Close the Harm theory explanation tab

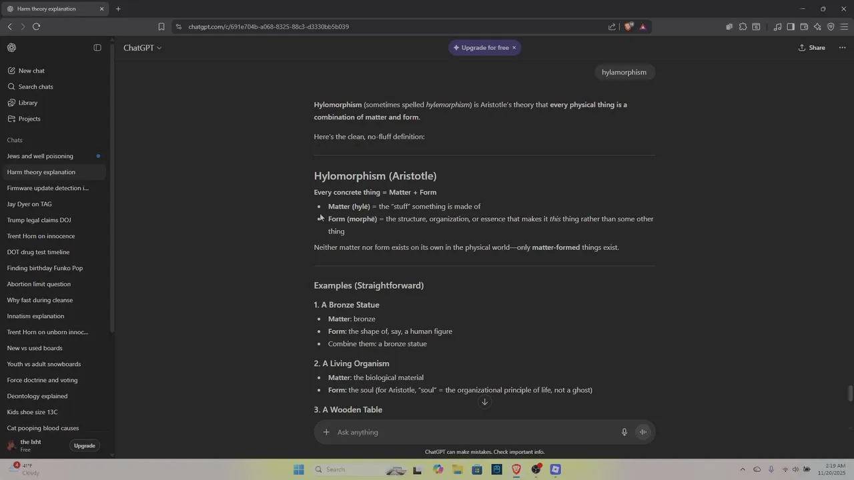tap(101, 9)
